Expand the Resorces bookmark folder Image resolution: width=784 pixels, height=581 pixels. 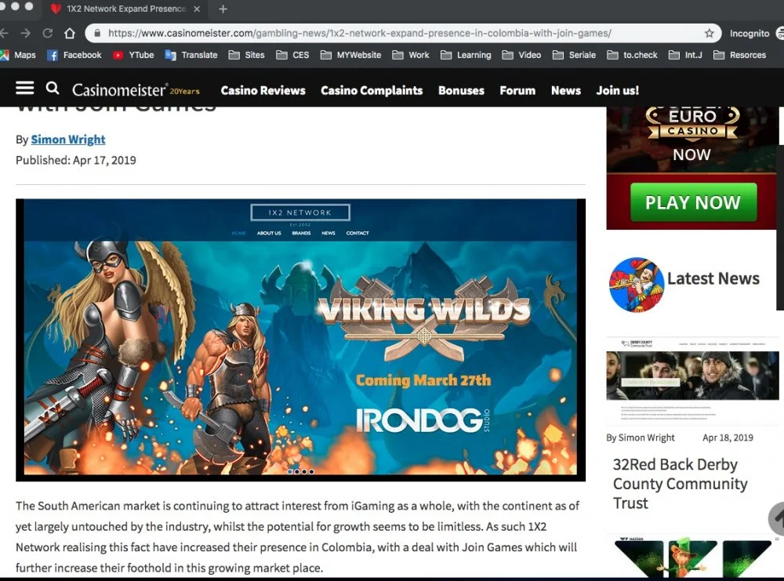click(x=740, y=55)
